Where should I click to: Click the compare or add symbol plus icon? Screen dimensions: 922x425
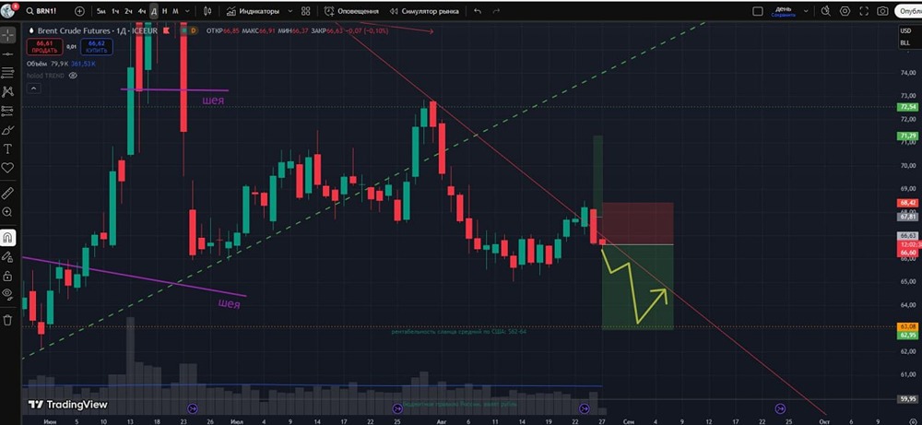80,11
